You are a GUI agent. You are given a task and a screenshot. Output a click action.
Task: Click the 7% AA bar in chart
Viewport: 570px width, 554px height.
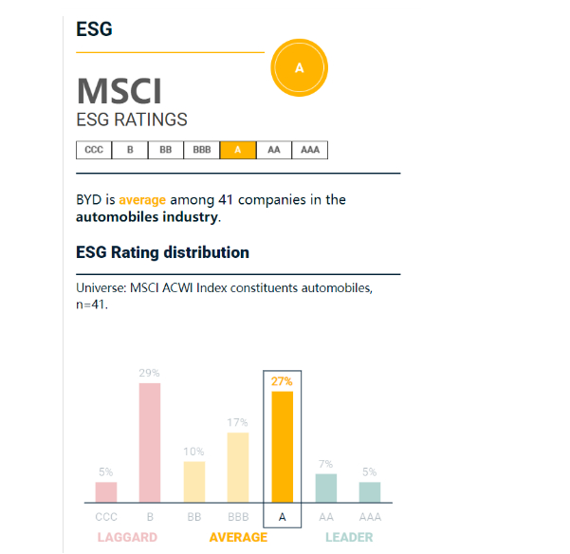coord(326,488)
